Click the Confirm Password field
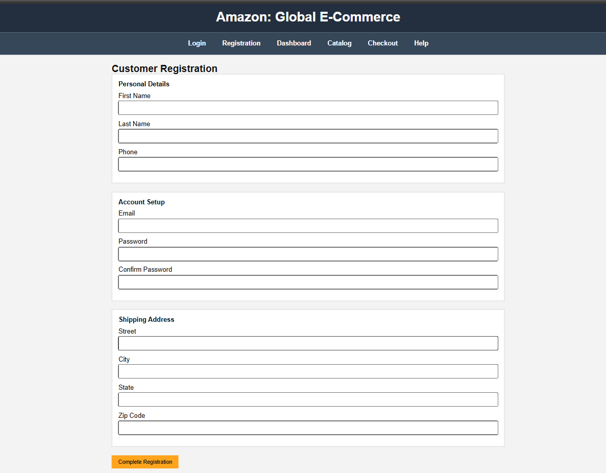The image size is (606, 473). point(308,282)
